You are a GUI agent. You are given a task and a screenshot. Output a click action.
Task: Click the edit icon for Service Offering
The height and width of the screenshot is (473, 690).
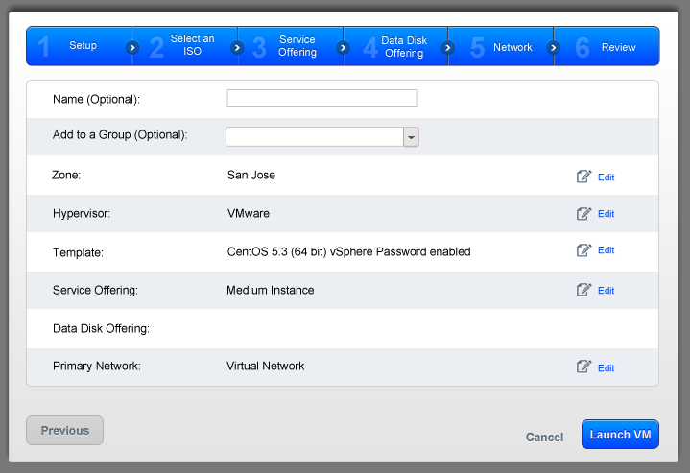tap(583, 290)
